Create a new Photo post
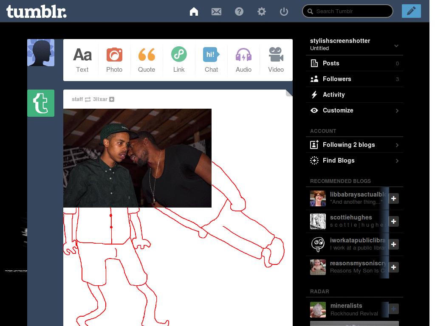This screenshot has height=326, width=435. point(114,60)
